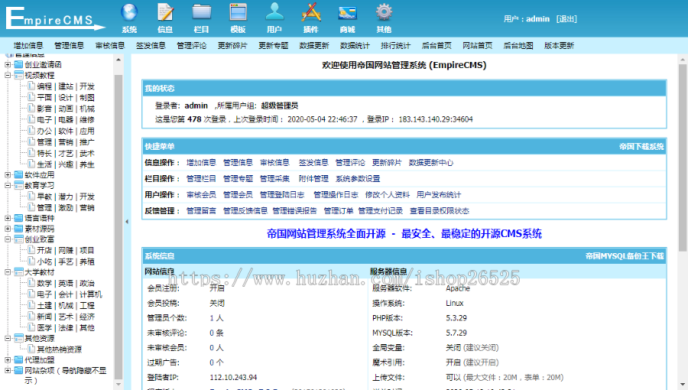Collapse the 视频教程 tree node
Image resolution: width=688 pixels, height=390 pixels.
coord(8,76)
